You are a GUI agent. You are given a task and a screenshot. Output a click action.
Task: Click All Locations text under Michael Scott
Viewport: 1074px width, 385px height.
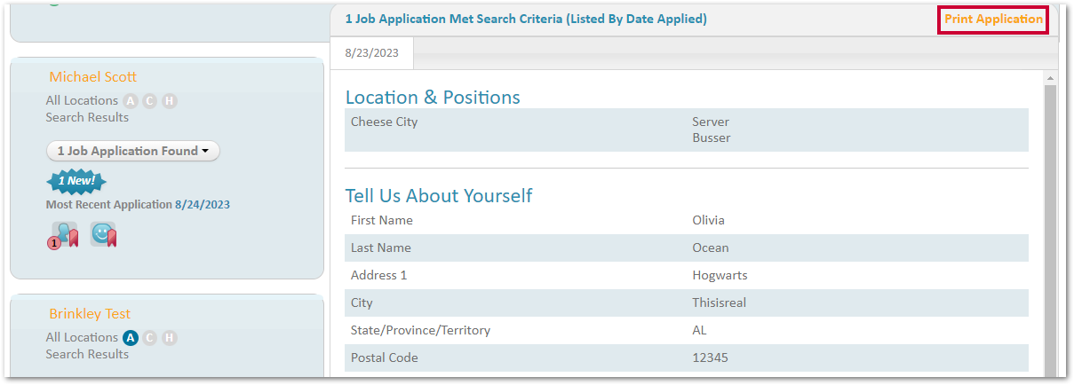82,101
